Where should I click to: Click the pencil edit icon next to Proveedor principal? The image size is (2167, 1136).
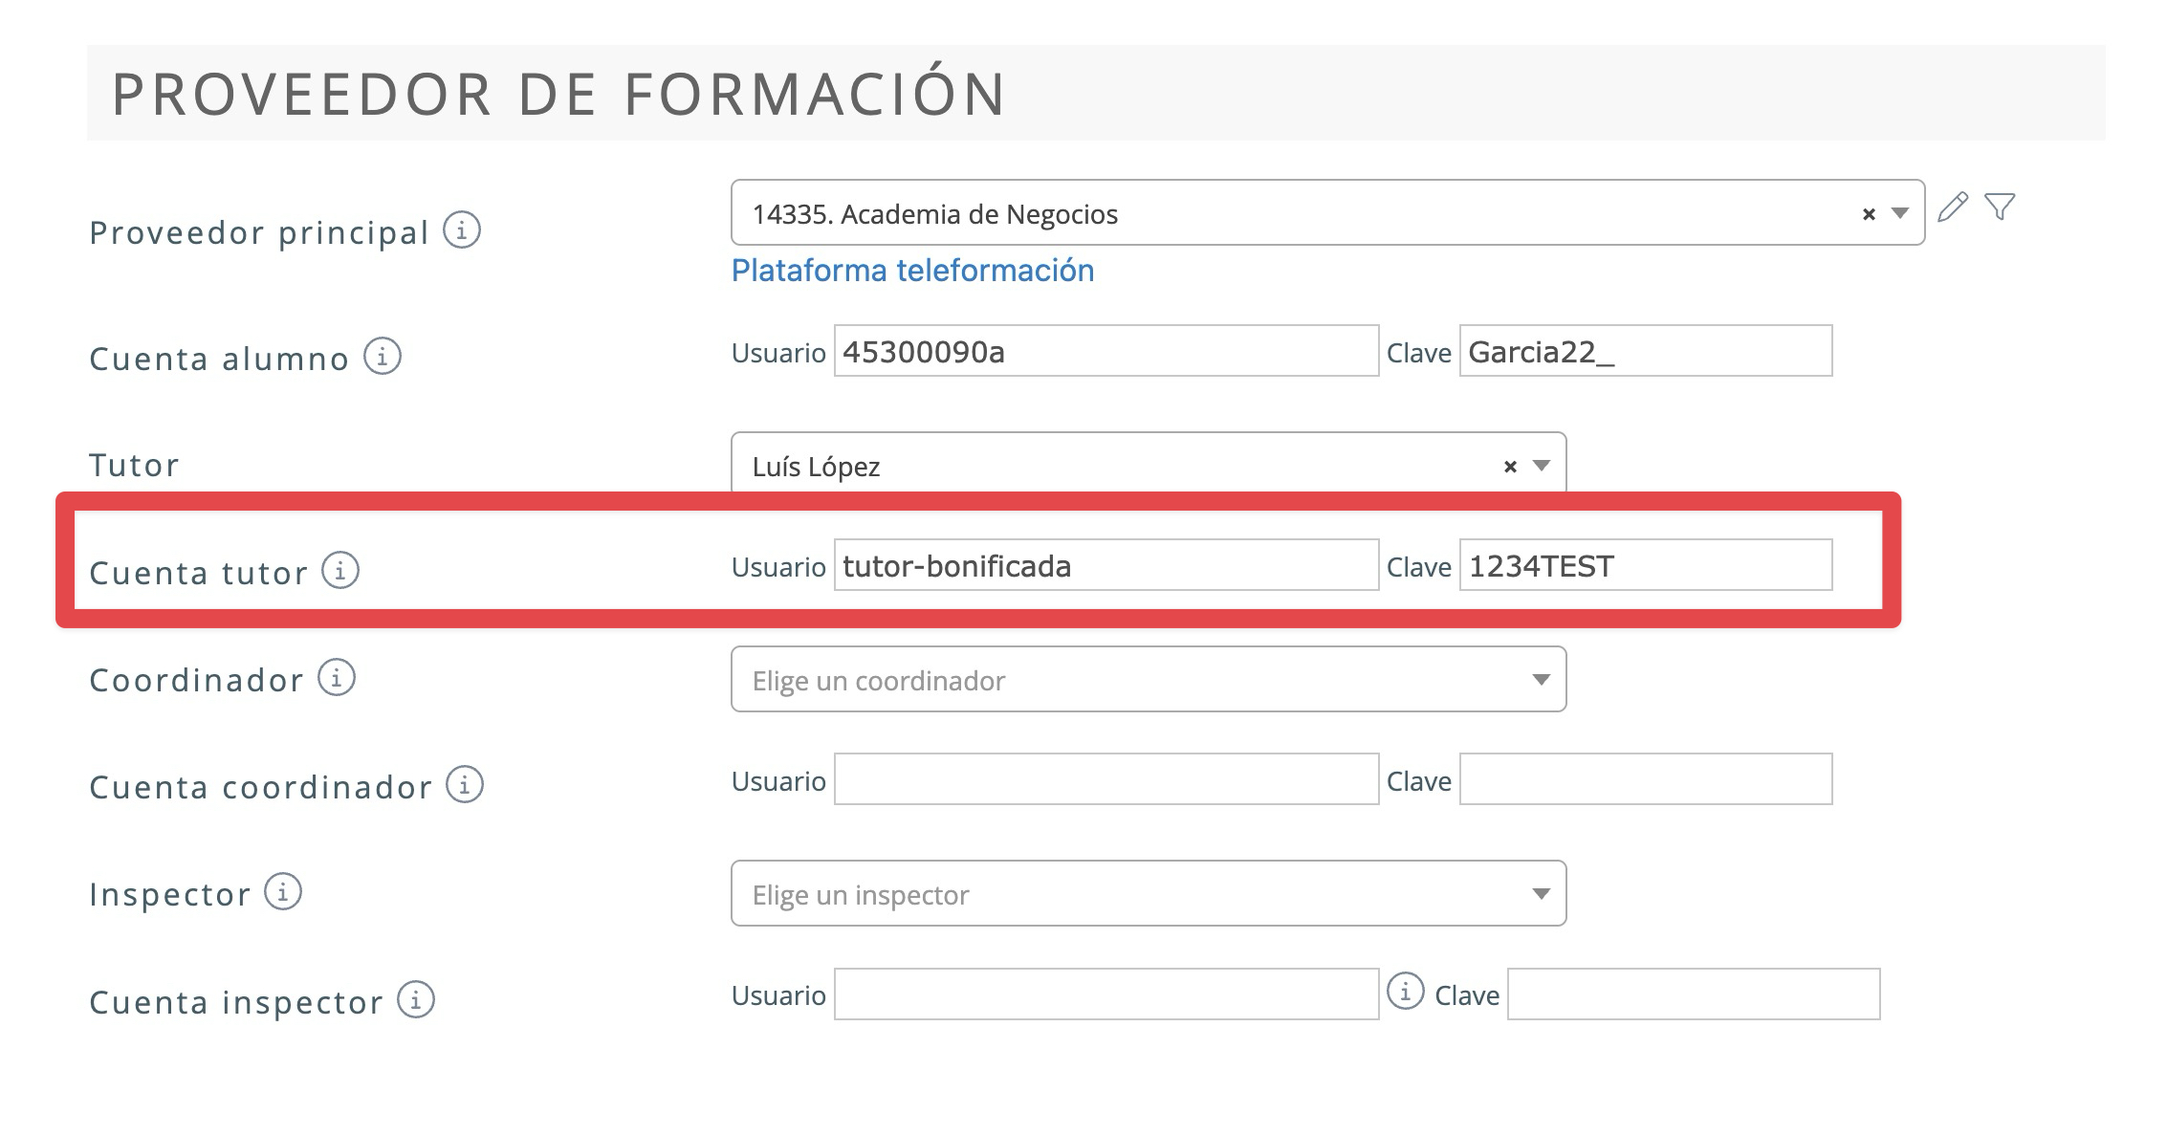tap(1952, 208)
